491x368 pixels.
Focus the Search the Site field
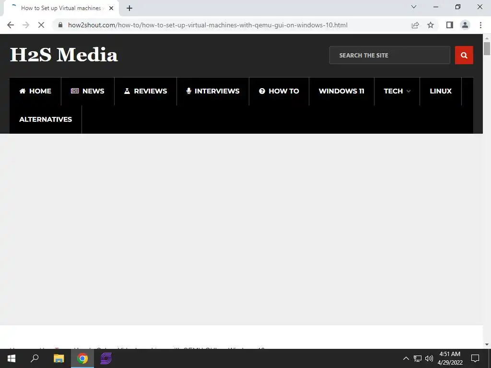coord(389,55)
